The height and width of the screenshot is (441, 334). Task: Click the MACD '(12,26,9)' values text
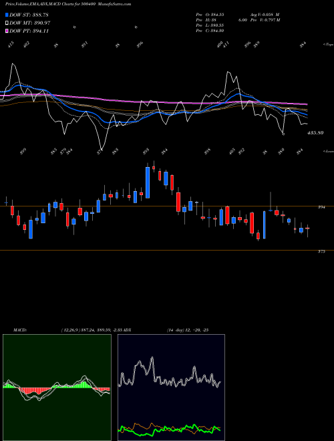(92, 330)
